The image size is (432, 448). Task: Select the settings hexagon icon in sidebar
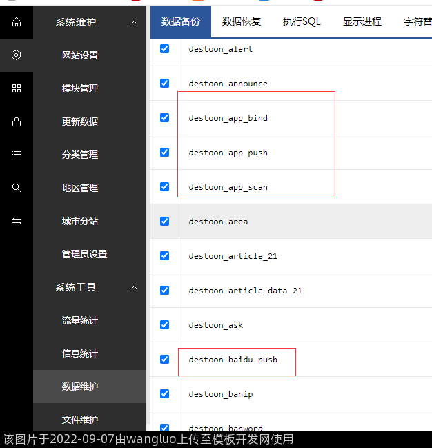pos(17,55)
